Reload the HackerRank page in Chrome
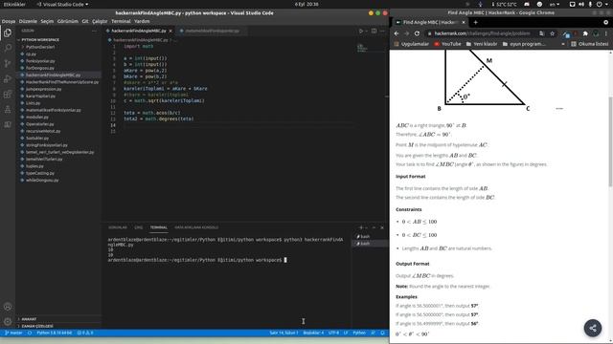613x344 pixels. pos(417,33)
